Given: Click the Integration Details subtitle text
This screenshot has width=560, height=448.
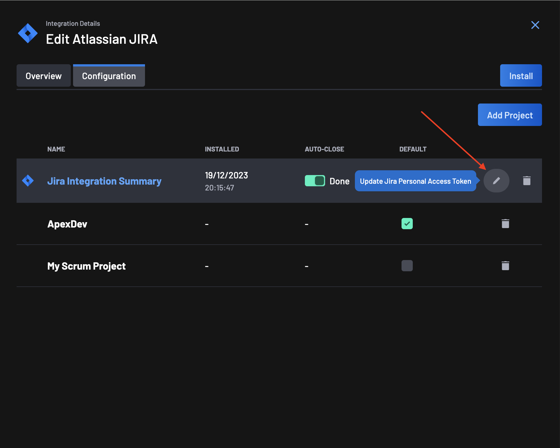Looking at the screenshot, I should [x=73, y=24].
